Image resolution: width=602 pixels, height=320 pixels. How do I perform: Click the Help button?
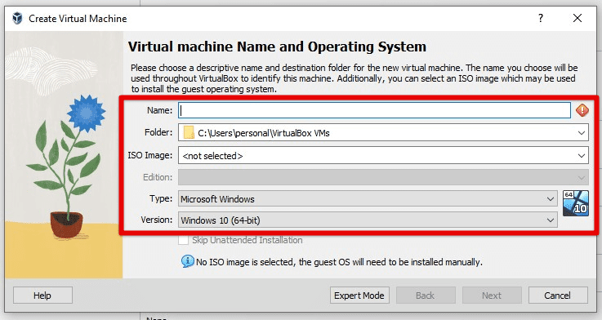click(x=42, y=296)
